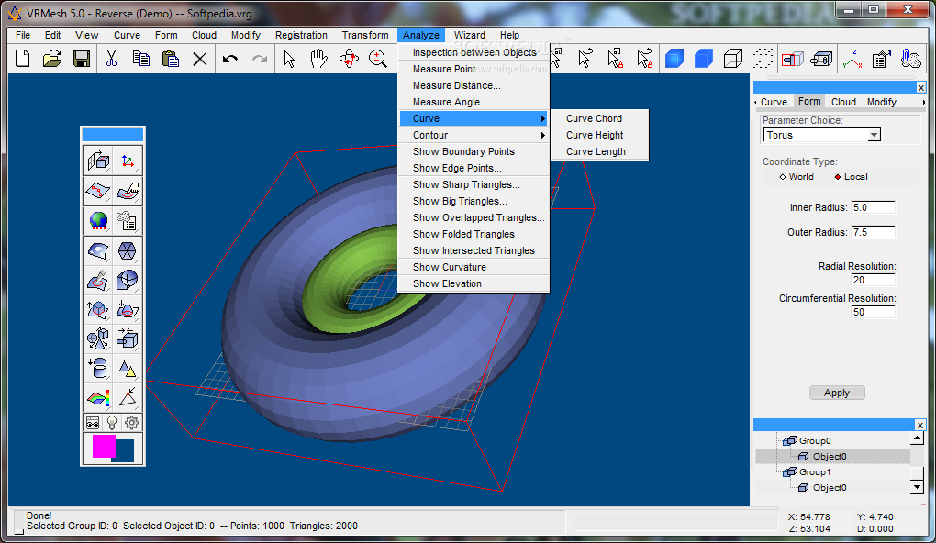936x543 pixels.
Task: Select the zoom magnifier tool
Action: pos(378,59)
